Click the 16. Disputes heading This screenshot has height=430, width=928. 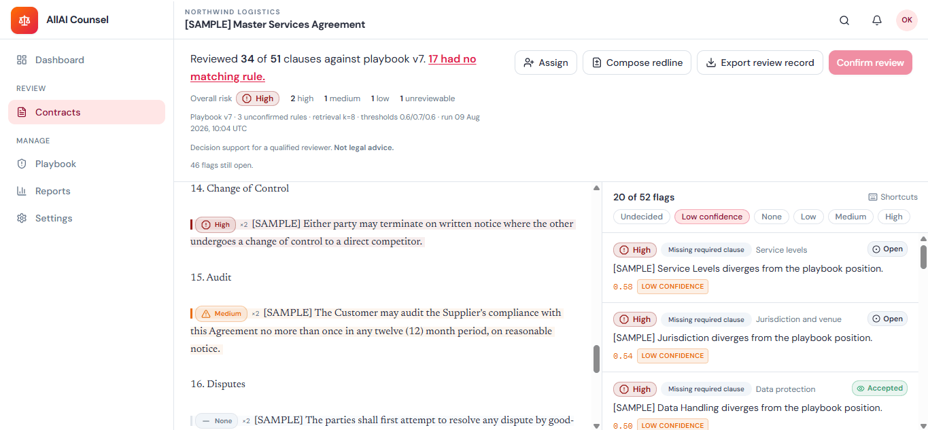(218, 384)
